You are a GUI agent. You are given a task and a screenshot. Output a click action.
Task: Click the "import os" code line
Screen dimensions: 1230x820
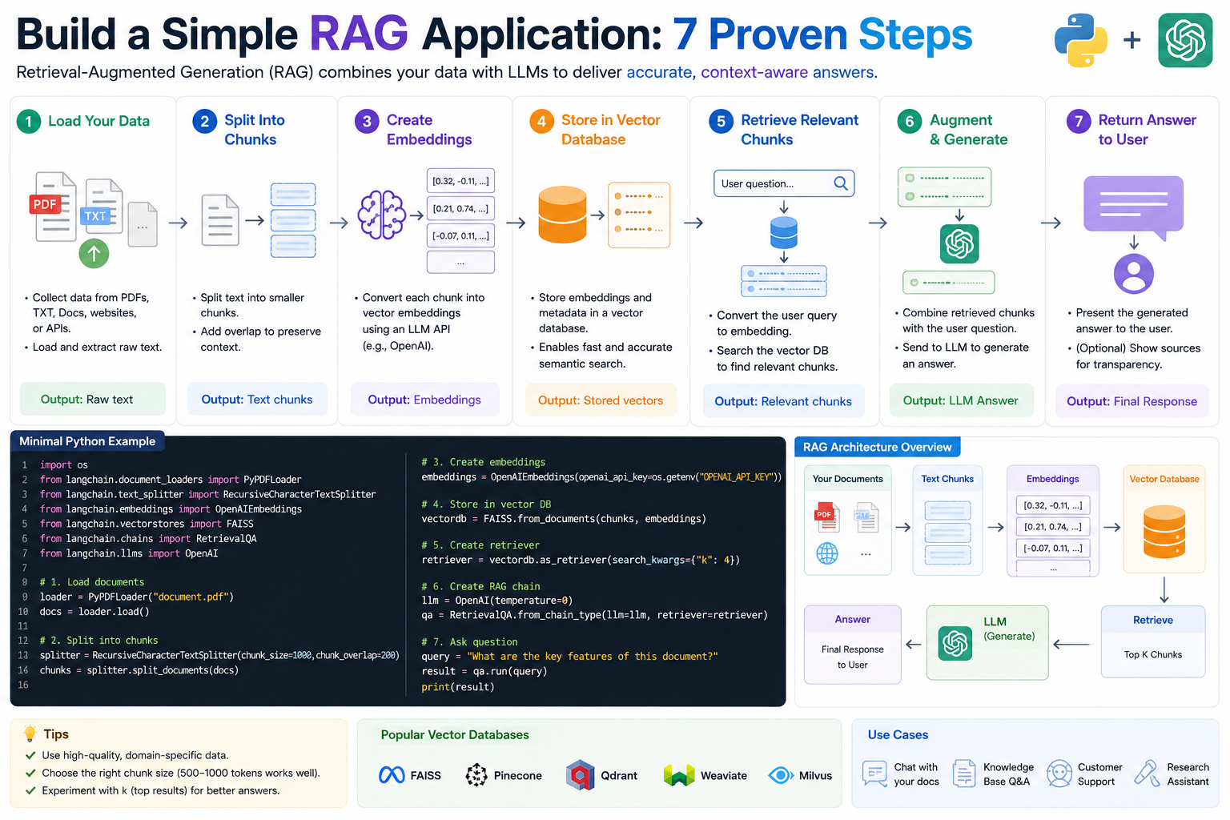coord(64,464)
